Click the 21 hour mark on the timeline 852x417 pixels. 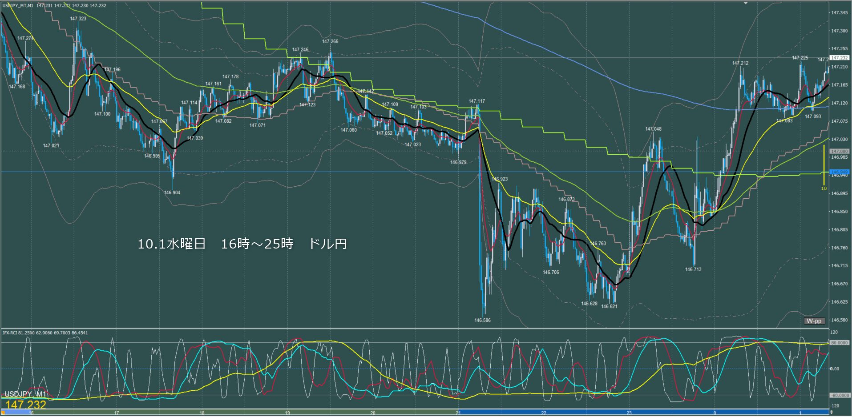(458, 413)
